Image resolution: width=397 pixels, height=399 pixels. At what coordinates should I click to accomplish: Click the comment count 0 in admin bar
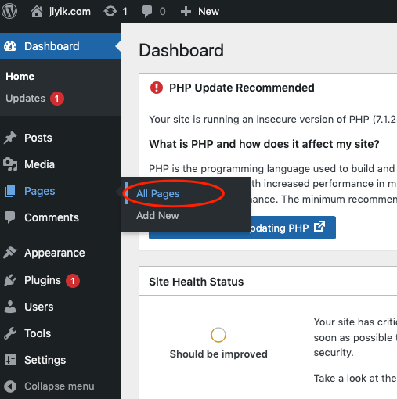pos(162,12)
